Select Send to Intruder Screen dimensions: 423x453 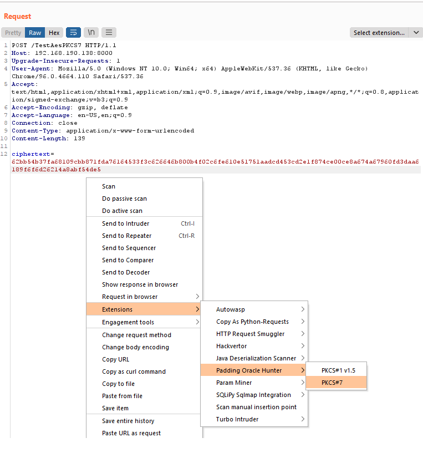(x=144, y=223)
